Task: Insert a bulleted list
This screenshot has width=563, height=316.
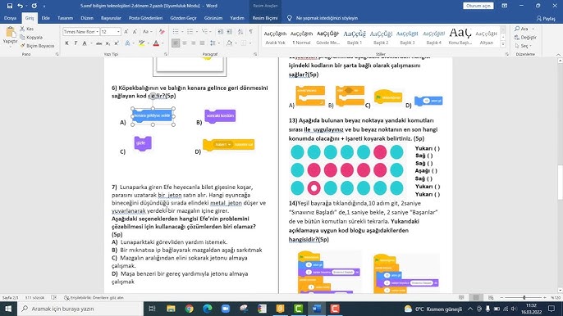Action: coord(176,32)
